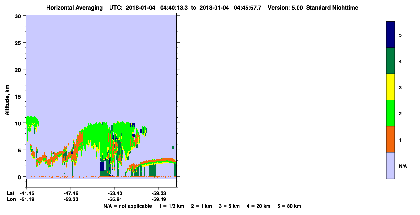This screenshot has height=215, width=420.
Task: Click the y-axis tick label 10
Action: (x=18, y=123)
